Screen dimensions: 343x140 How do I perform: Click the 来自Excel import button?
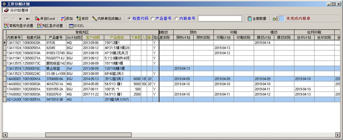(45, 19)
